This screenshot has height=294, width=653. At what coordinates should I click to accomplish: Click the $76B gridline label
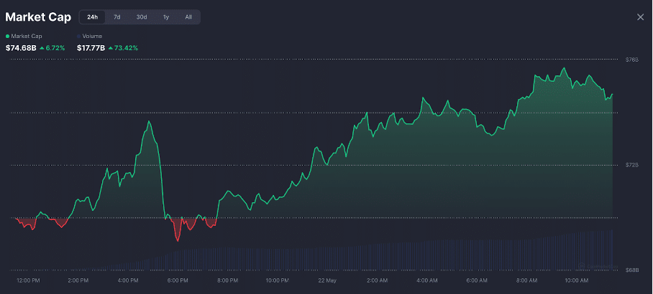coord(631,60)
